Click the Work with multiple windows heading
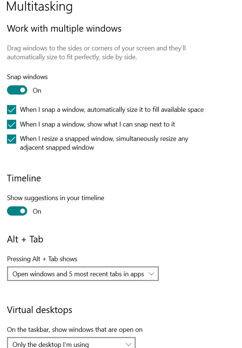 tap(64, 29)
